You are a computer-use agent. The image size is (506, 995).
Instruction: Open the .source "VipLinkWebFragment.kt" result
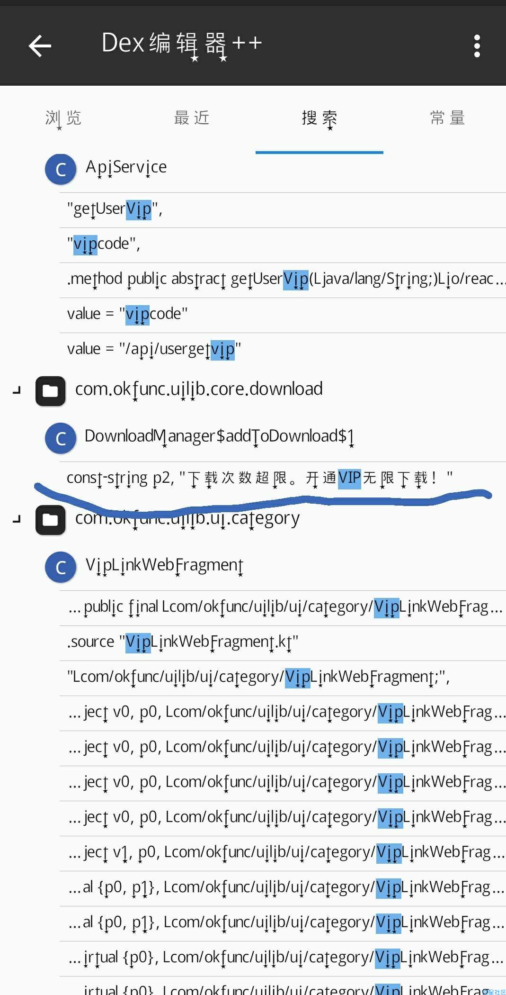pos(283,643)
